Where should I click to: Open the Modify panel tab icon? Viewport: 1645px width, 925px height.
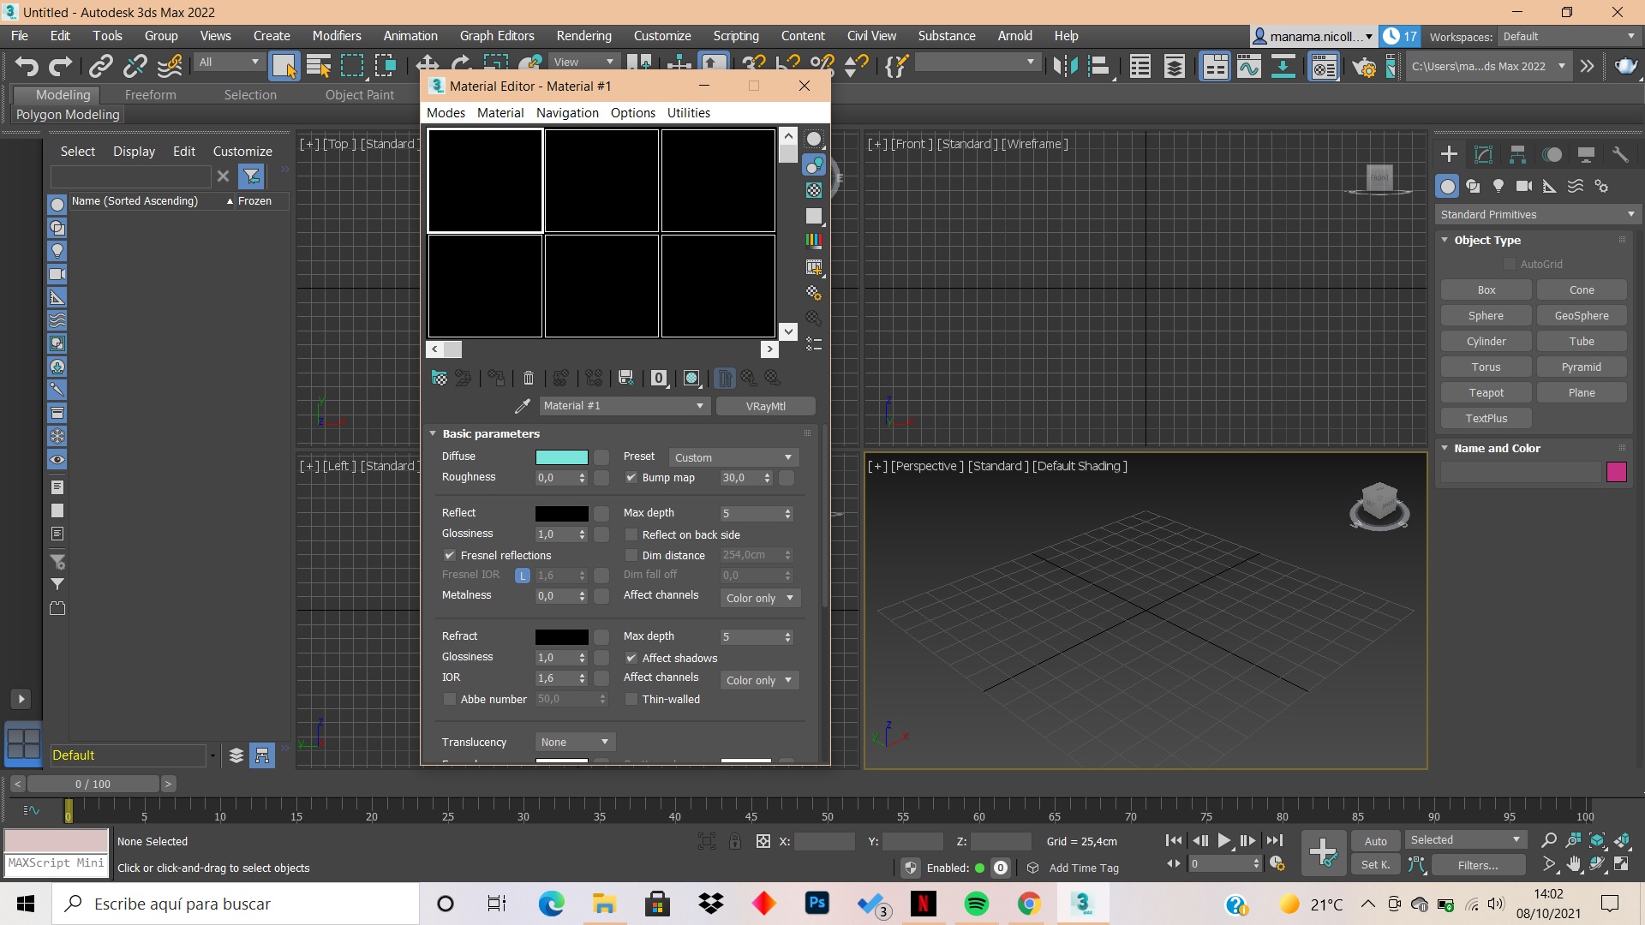[x=1483, y=154]
